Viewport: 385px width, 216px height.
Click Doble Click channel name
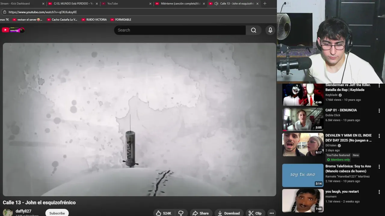click(333, 115)
